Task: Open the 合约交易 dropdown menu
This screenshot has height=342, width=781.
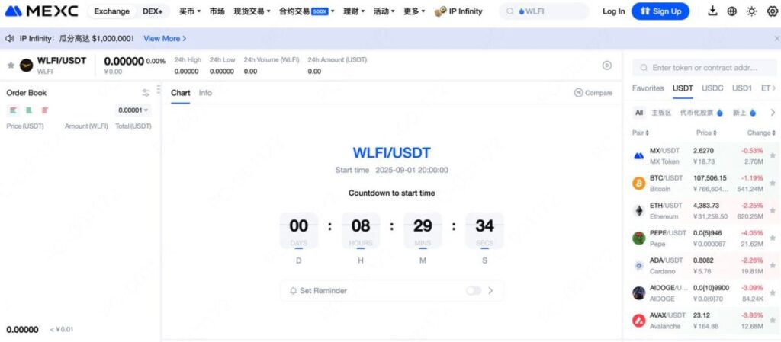Action: (x=307, y=11)
